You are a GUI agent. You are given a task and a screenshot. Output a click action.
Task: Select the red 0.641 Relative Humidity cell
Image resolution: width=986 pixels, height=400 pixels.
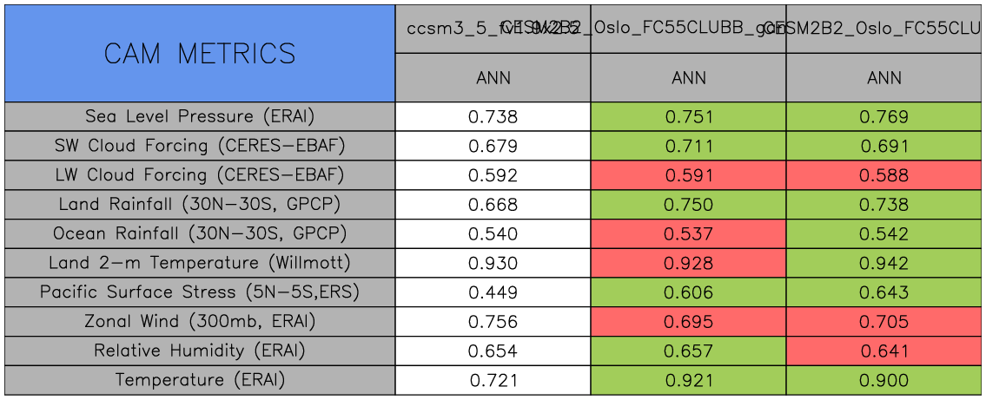[884, 351]
